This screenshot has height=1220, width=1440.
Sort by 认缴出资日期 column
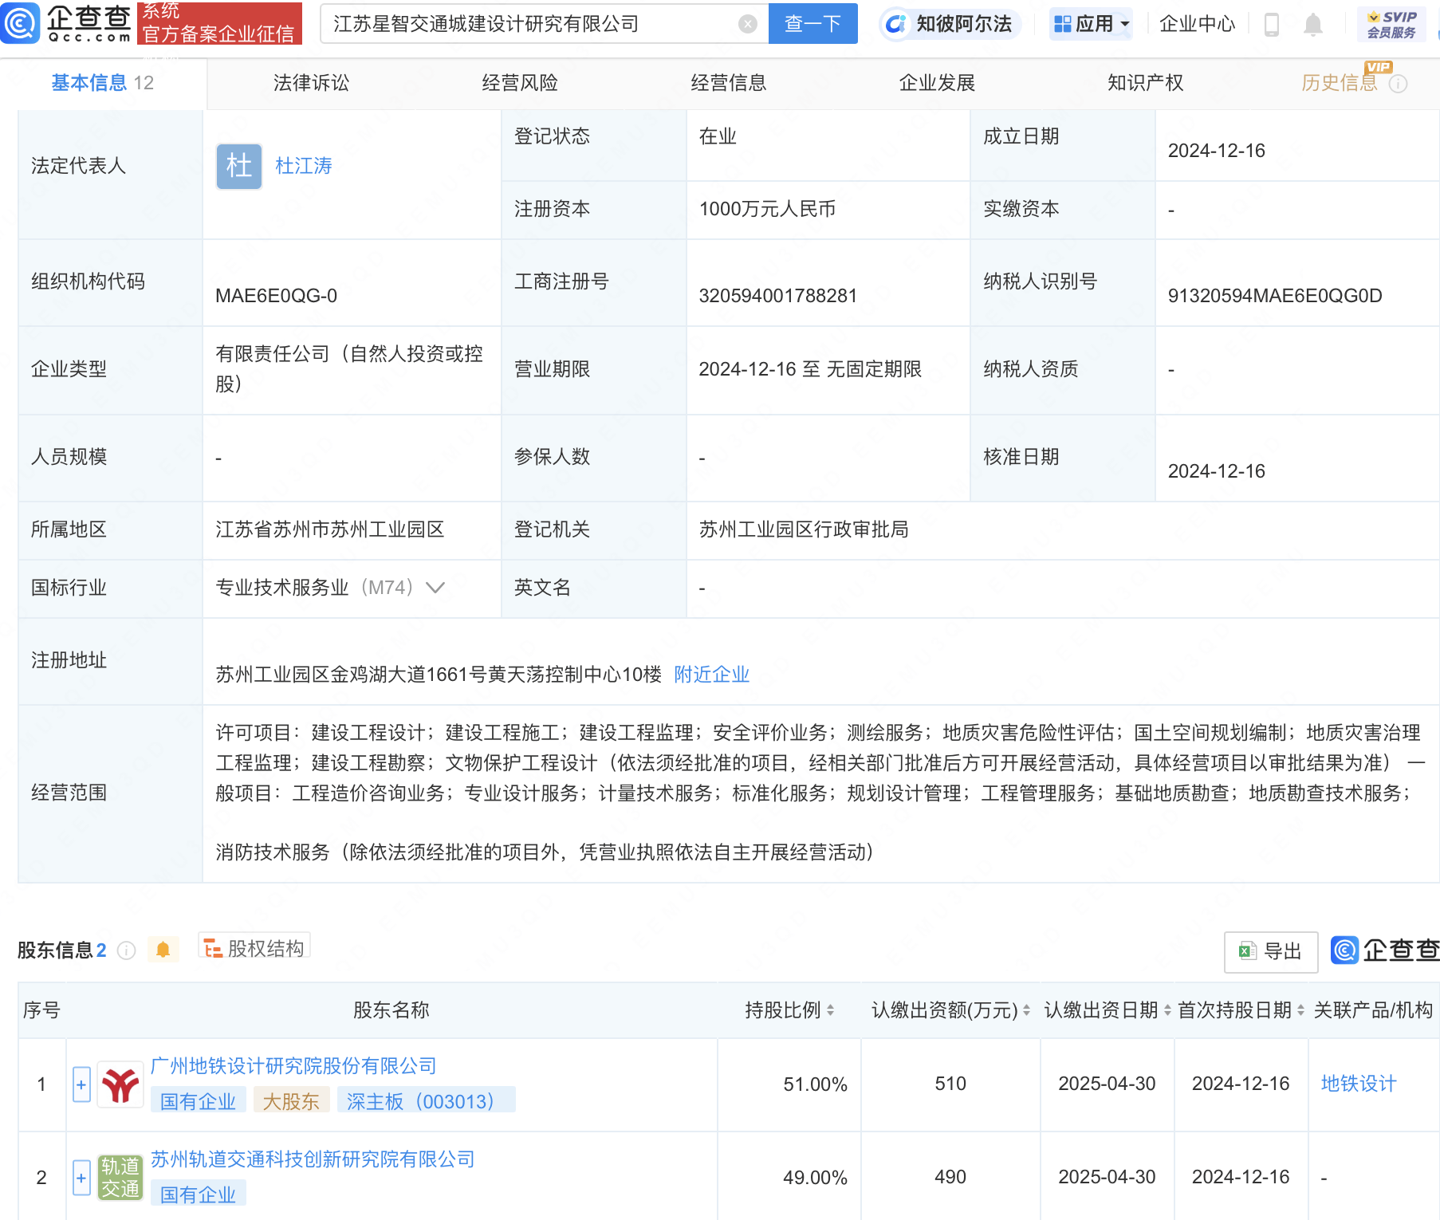[x=1167, y=1010]
